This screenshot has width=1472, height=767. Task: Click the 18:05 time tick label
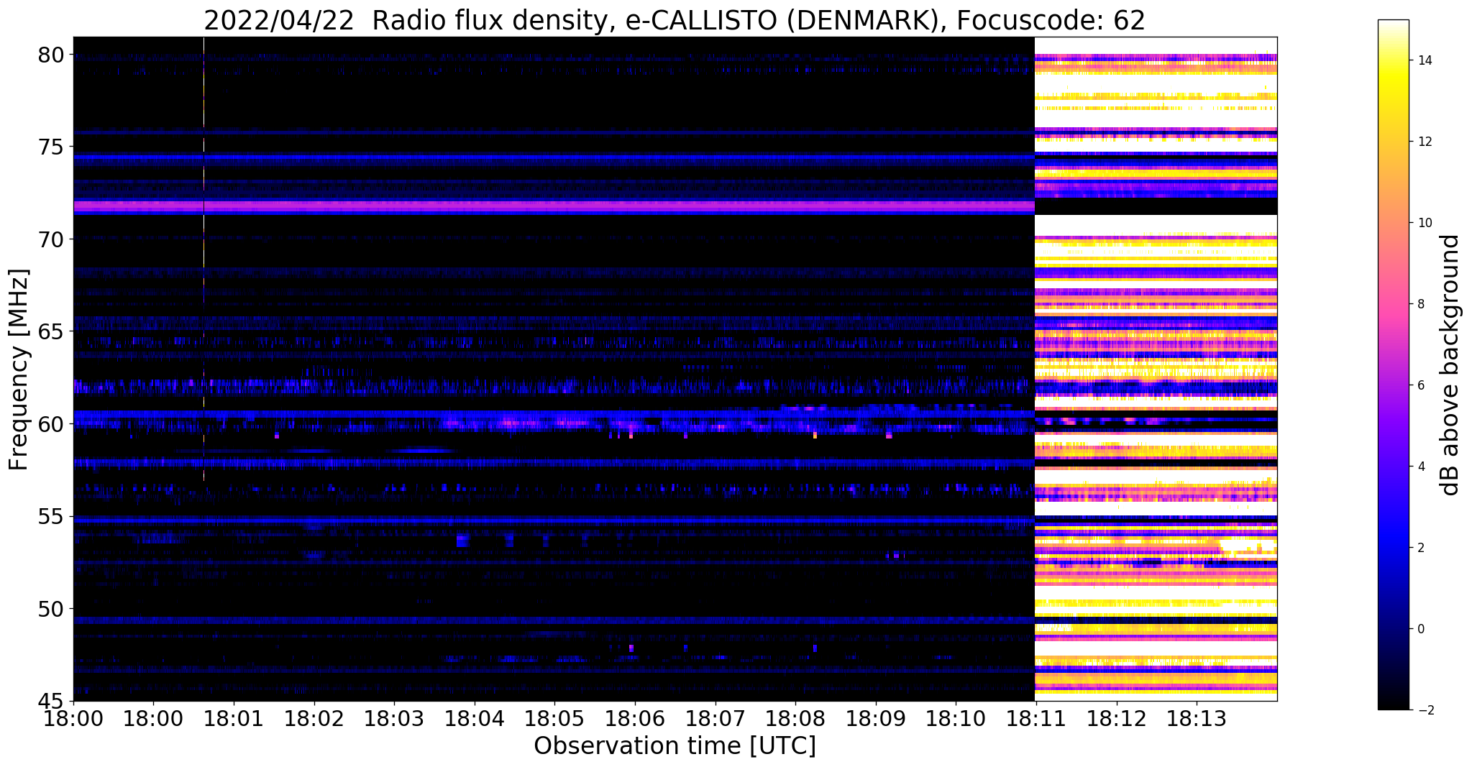pos(554,719)
